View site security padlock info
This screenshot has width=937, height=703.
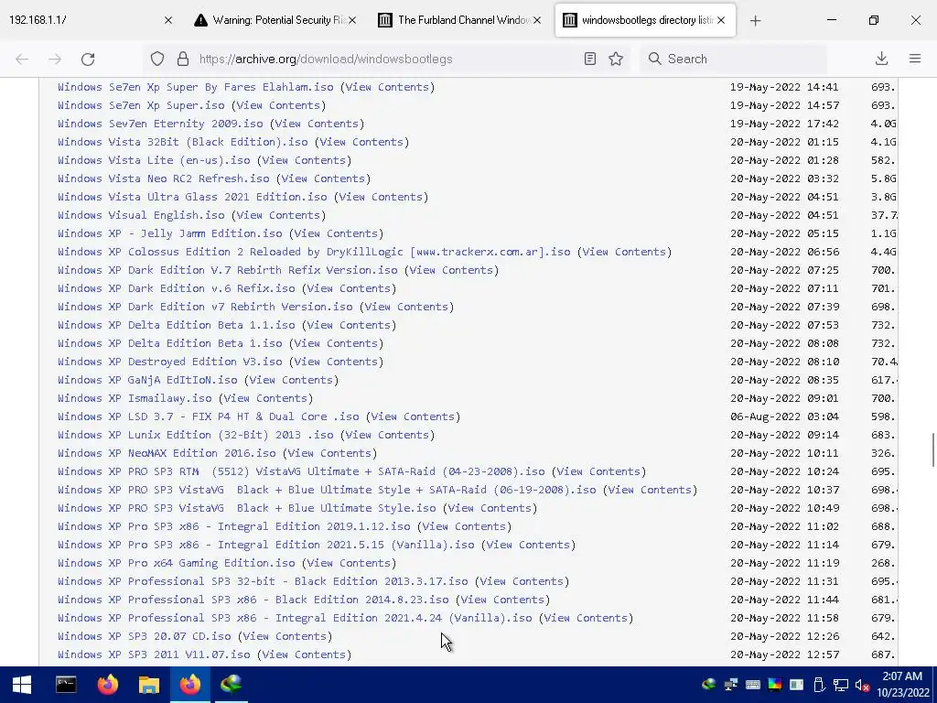183,59
